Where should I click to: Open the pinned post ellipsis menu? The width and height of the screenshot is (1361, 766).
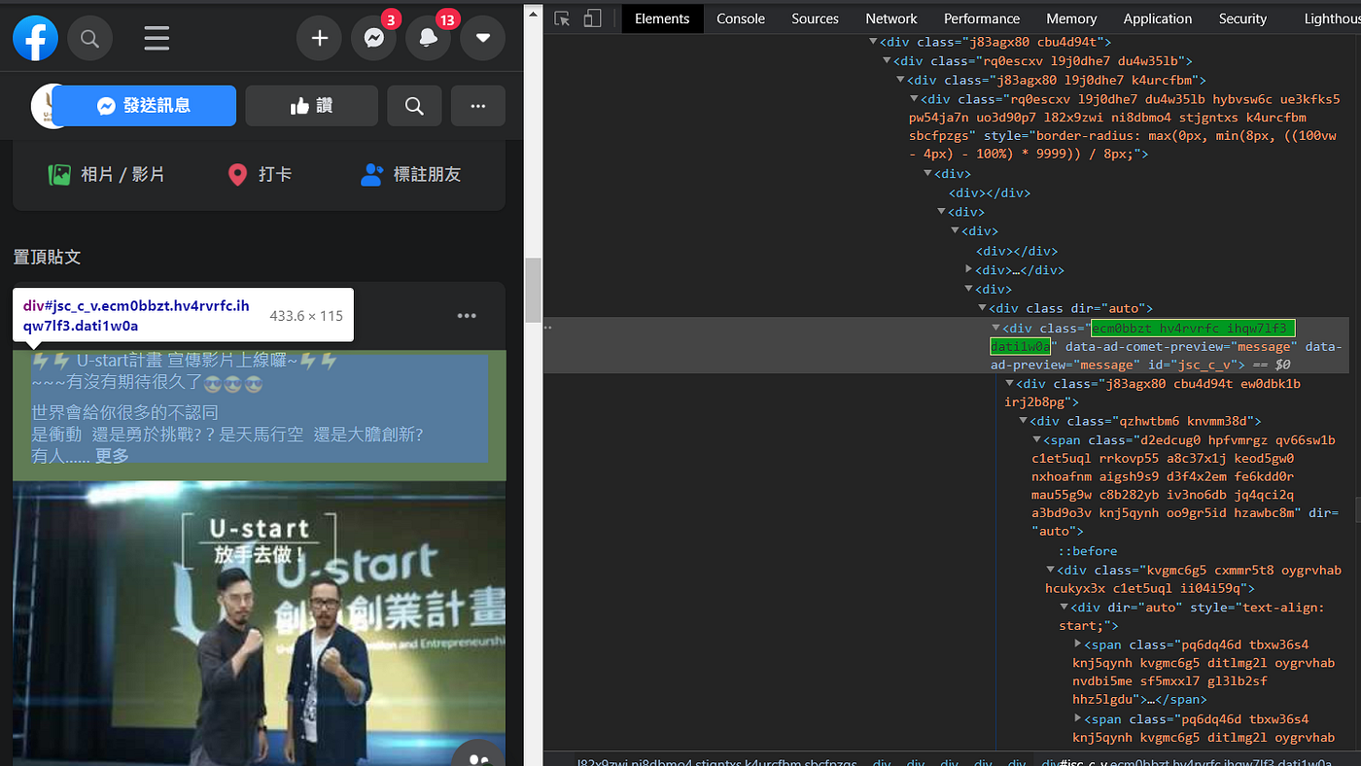[467, 316]
